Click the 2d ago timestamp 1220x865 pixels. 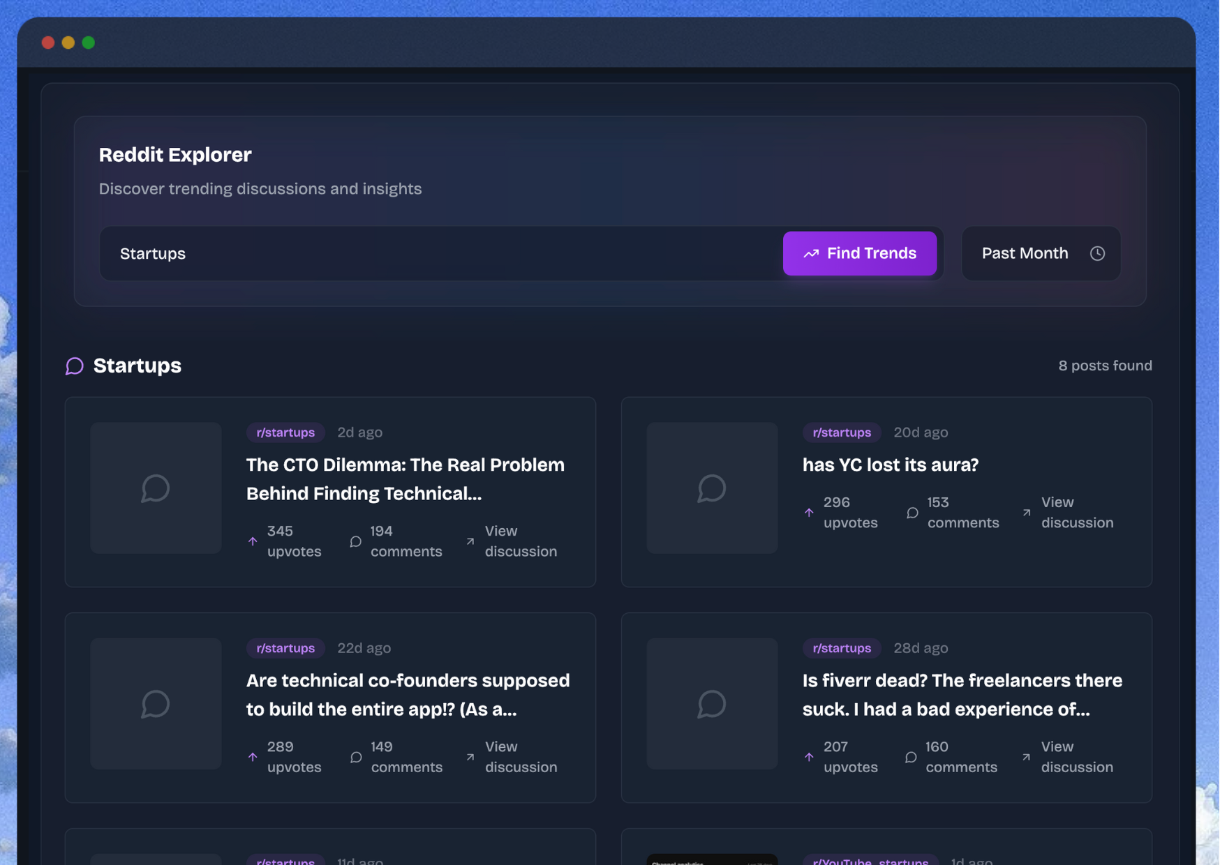click(x=360, y=433)
